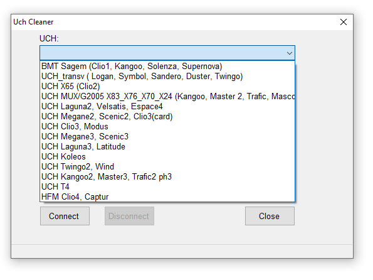Select UCH T4 entry

tap(167, 186)
